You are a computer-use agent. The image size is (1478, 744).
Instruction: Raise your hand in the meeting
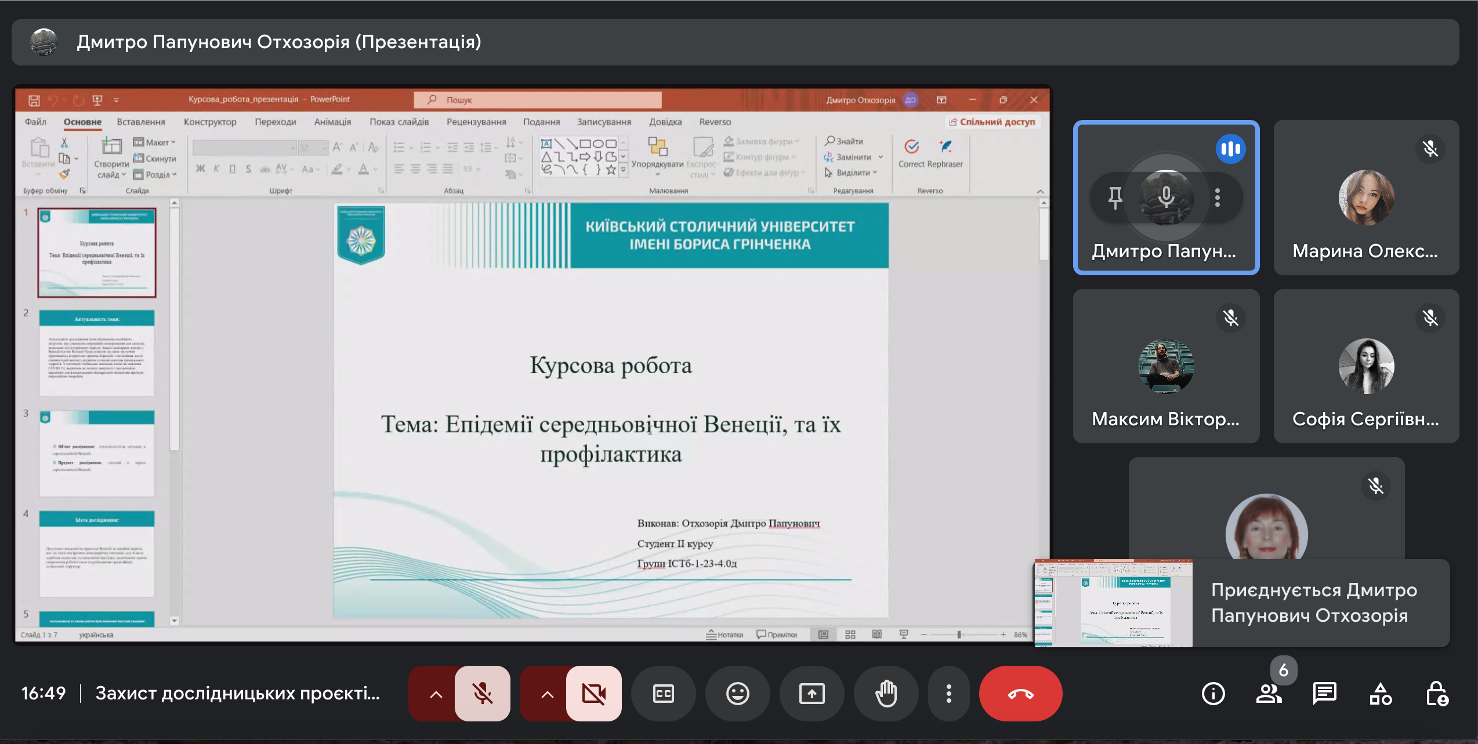click(886, 694)
